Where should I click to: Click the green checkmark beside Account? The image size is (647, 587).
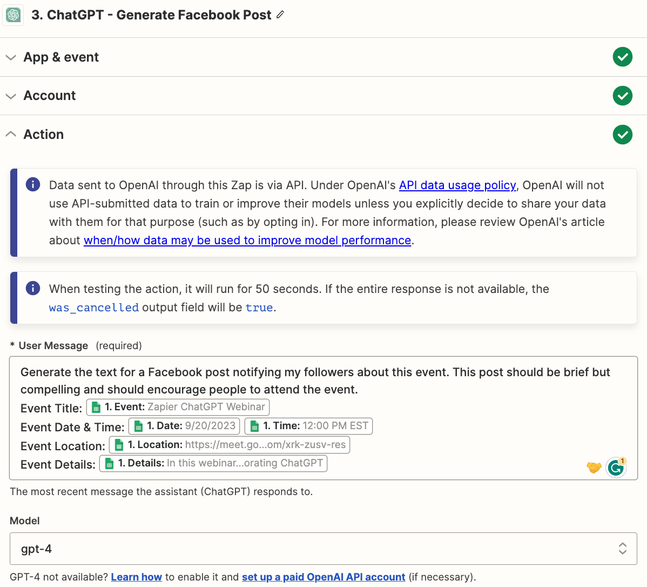point(622,96)
